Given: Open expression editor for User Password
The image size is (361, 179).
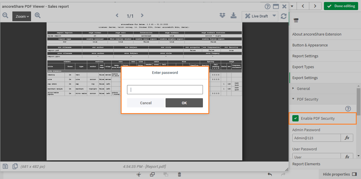Looking at the screenshot, I should point(347,156).
